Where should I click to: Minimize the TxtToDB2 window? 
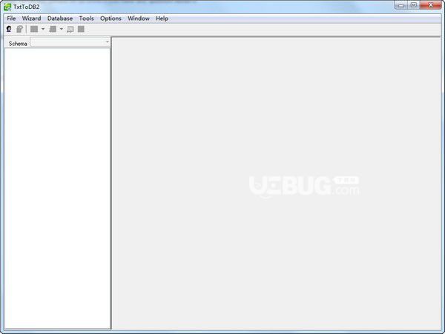401,5
